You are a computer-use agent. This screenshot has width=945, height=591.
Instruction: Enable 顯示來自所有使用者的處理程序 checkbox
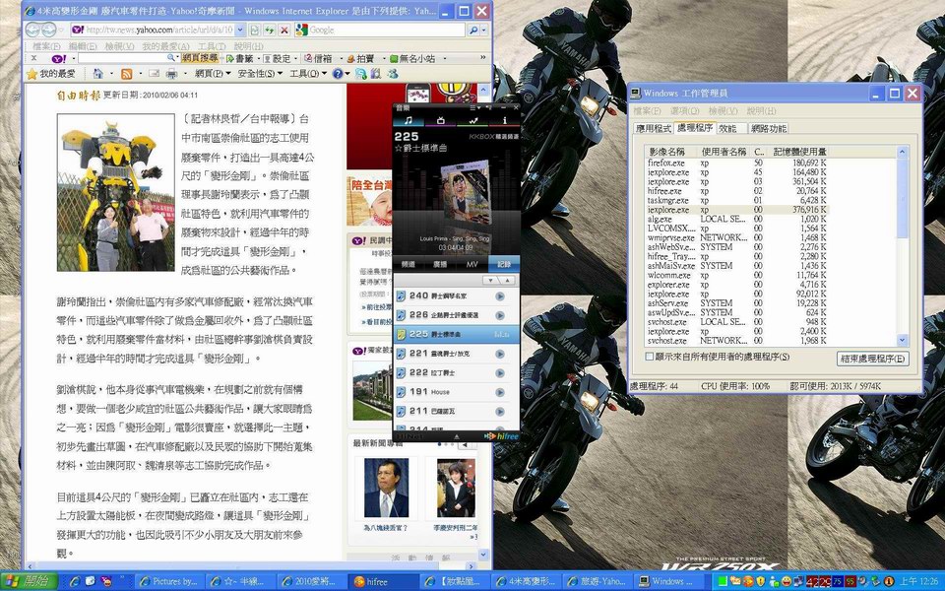coord(650,356)
